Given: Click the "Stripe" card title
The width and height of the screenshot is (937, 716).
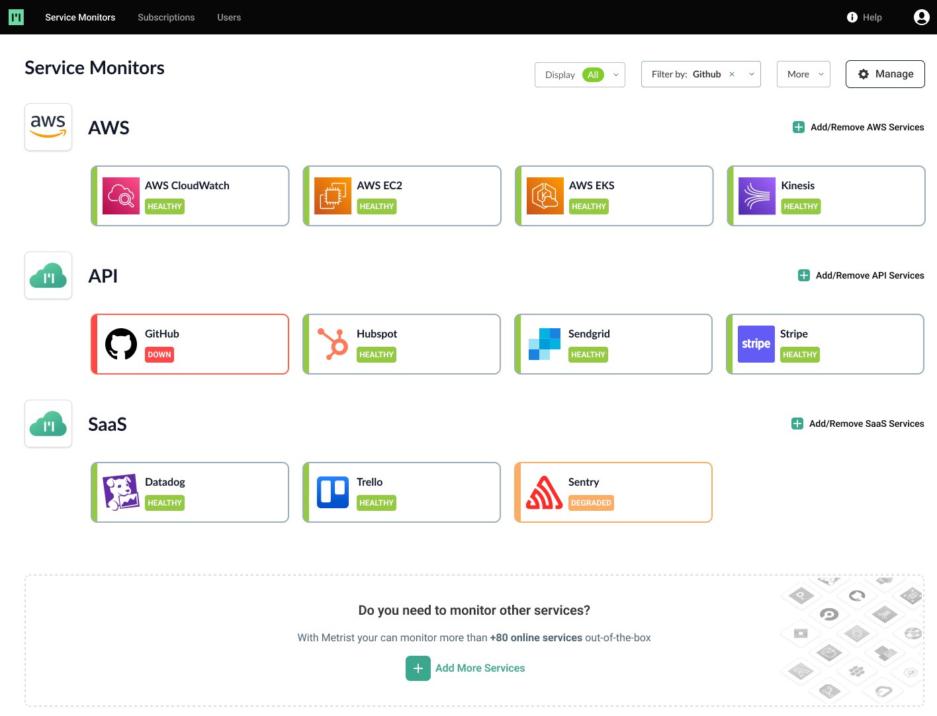Looking at the screenshot, I should [793, 334].
